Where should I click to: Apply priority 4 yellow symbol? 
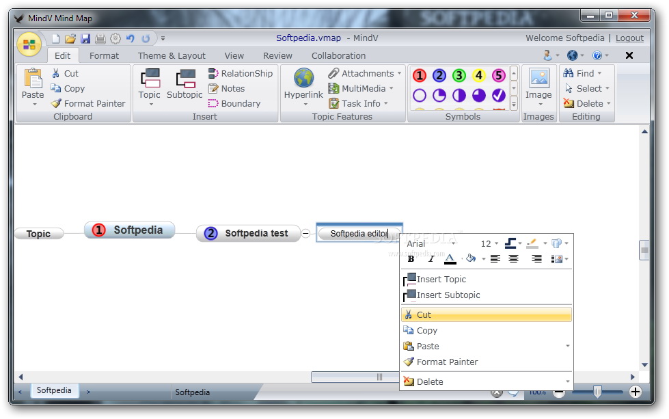tap(479, 75)
